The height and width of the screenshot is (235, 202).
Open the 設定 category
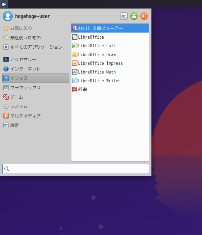point(36,125)
